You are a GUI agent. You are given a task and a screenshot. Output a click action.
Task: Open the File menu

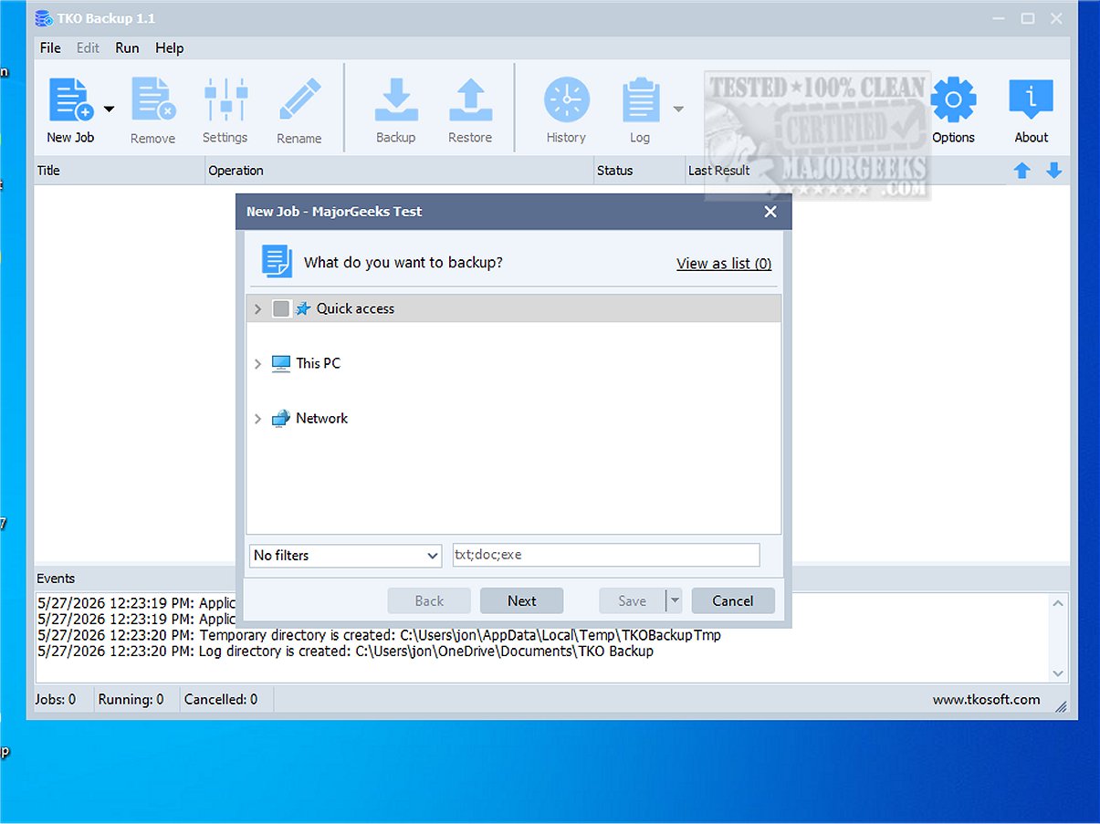[x=51, y=47]
